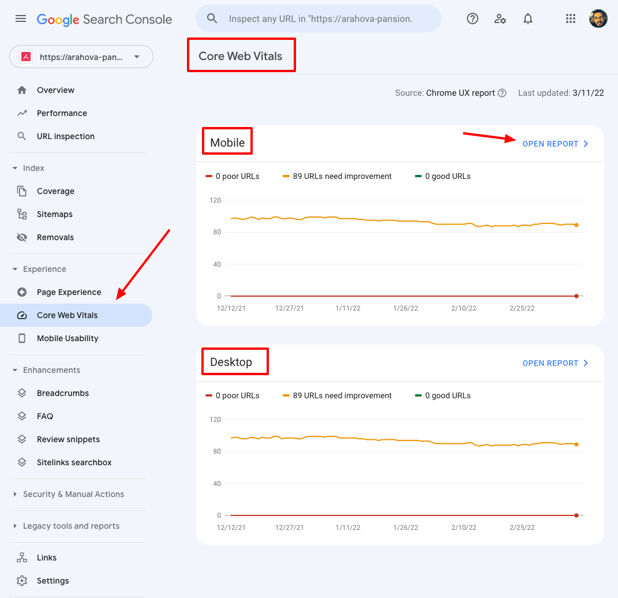The image size is (618, 598).
Task: Toggle Mobile good URLs legend item
Action: pos(443,176)
